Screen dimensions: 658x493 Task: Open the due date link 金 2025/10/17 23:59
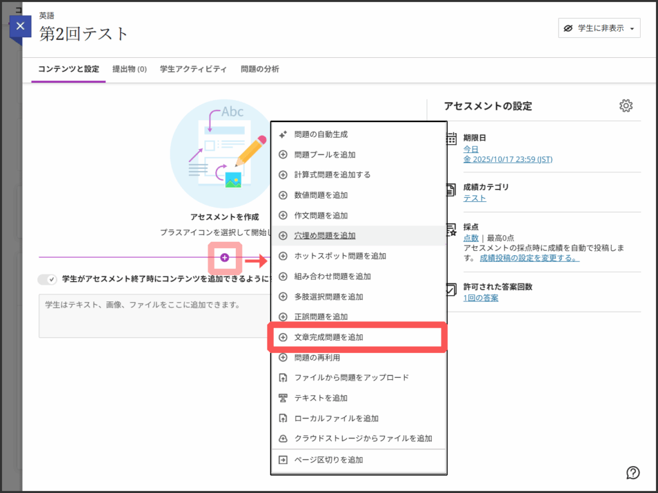[508, 159]
